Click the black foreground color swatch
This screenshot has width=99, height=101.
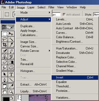point(6,99)
